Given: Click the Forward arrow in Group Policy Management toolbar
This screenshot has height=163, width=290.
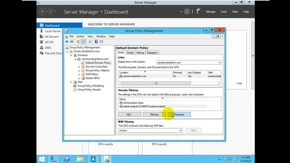Looking at the screenshot, I should point(72,42).
